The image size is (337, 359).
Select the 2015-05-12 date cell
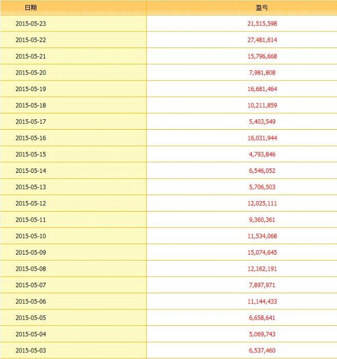(30, 203)
